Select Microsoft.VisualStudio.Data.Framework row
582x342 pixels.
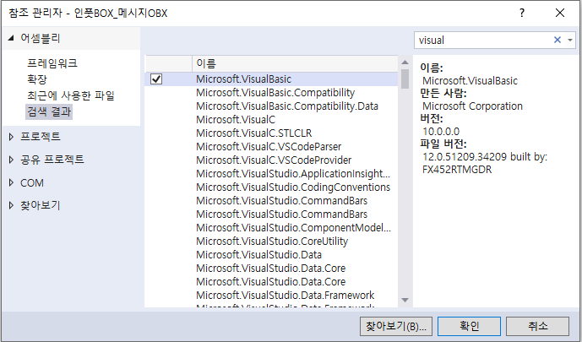(x=271, y=296)
